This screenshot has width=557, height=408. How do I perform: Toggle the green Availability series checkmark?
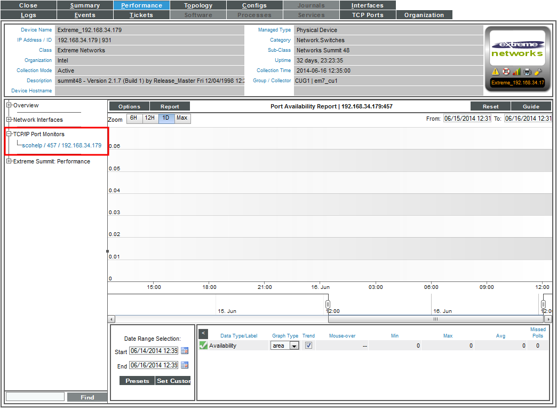tap(203, 346)
